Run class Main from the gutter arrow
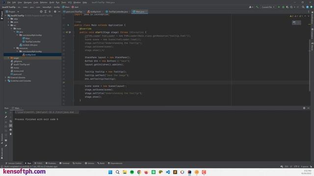 [x=68, y=25]
